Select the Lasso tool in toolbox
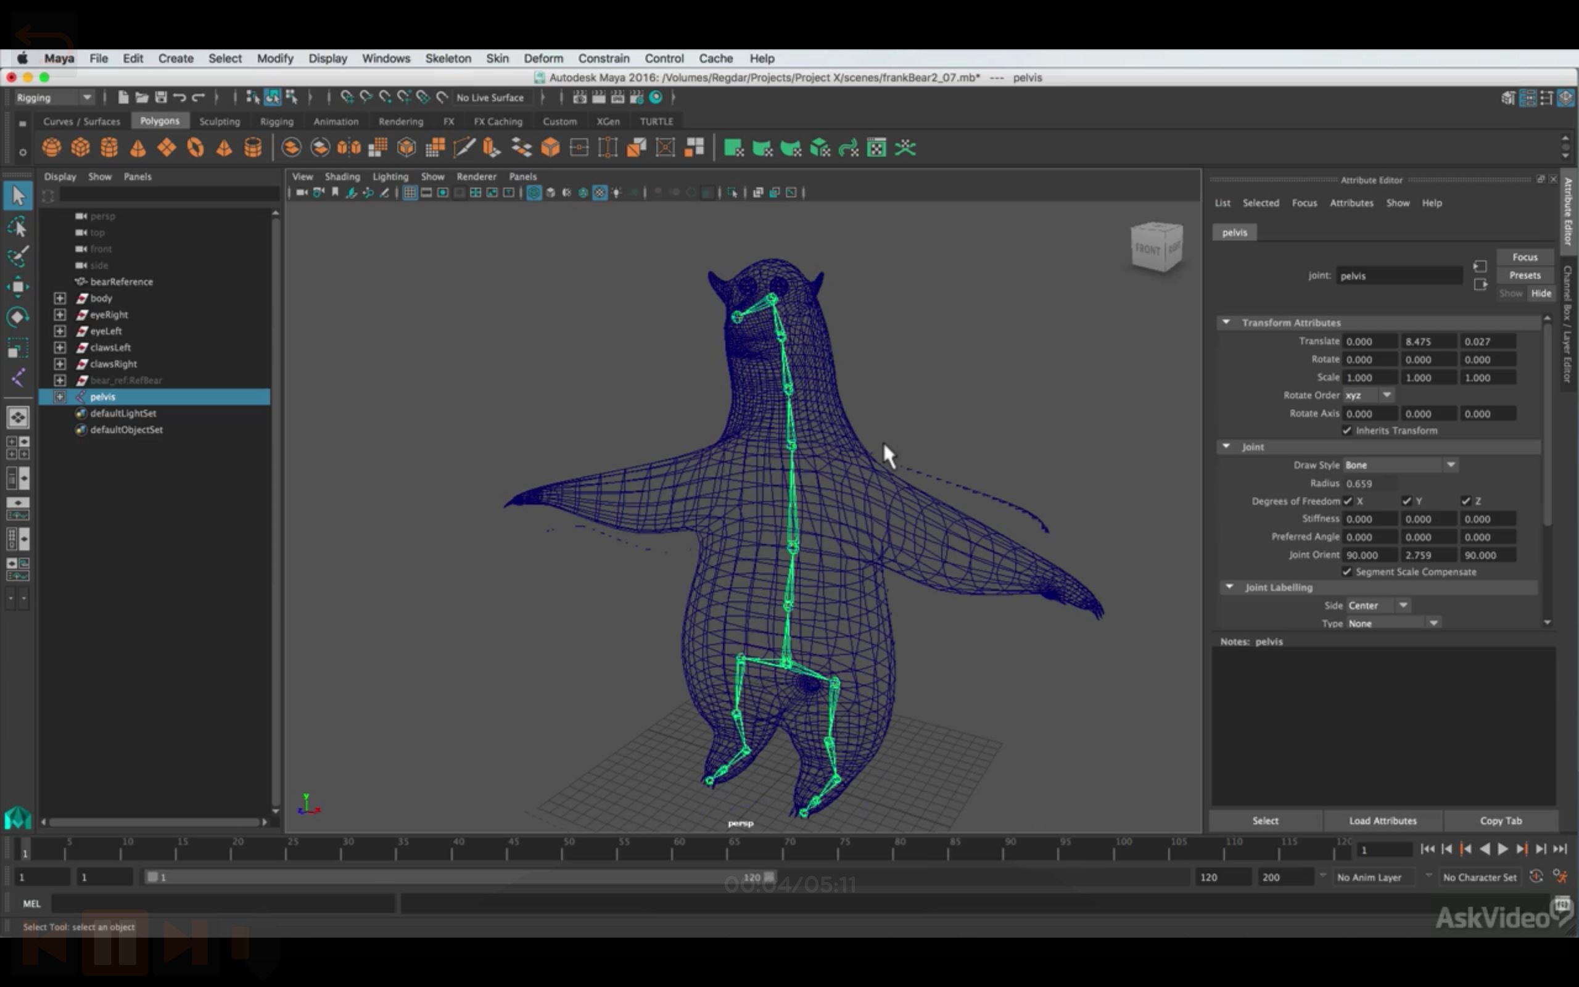Screen dimensions: 1579x987 (x=18, y=226)
